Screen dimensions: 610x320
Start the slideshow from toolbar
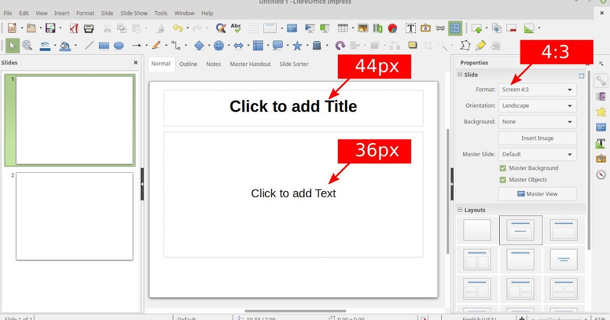(310, 28)
